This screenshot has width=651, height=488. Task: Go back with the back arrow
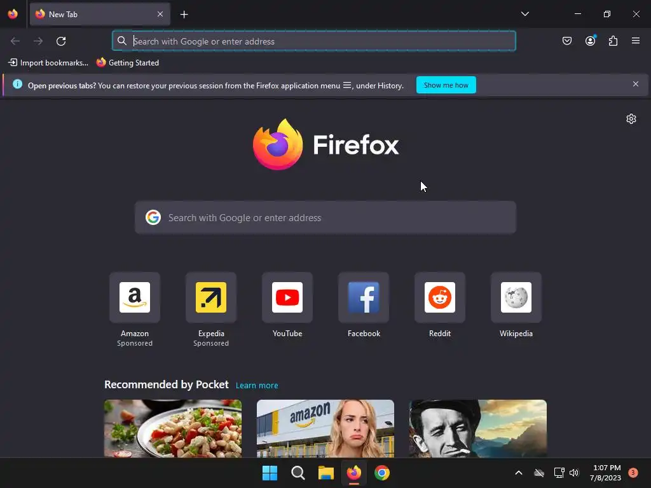pos(15,41)
